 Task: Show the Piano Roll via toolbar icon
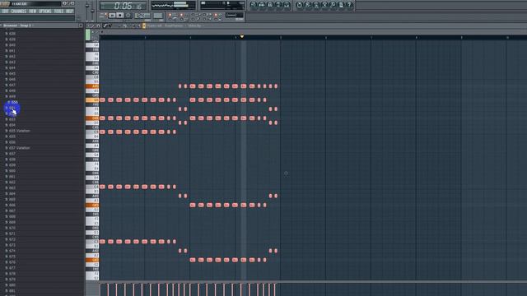coord(270,5)
